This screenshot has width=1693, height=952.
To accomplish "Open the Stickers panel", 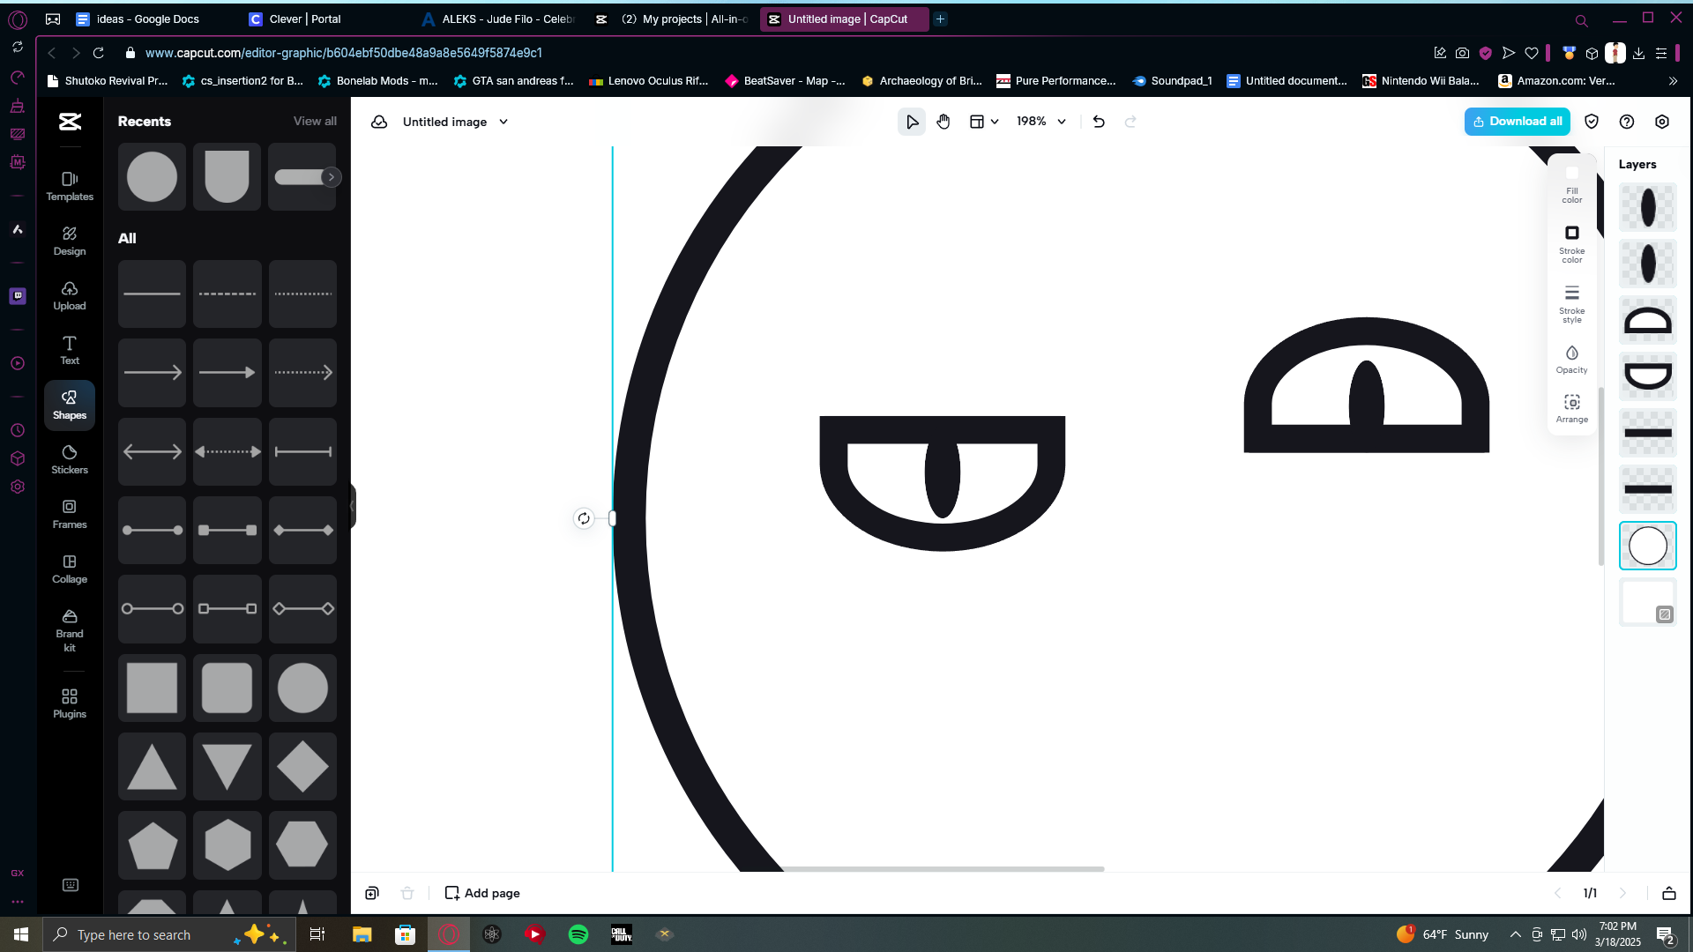I will 70,459.
